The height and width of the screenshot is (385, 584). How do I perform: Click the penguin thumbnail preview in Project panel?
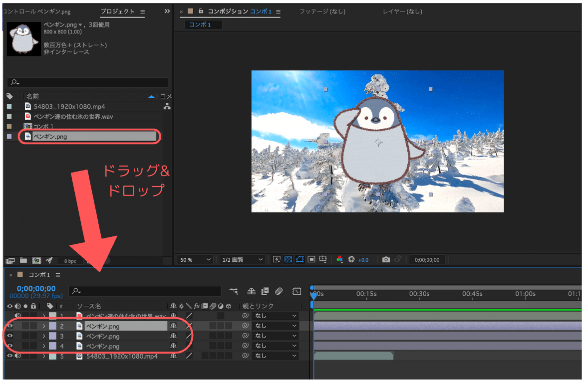(24, 39)
